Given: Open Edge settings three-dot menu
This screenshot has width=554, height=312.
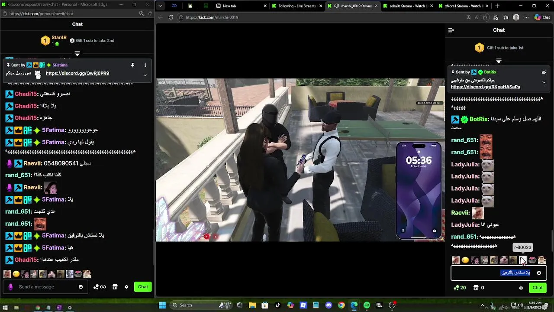Looking at the screenshot, I should pyautogui.click(x=526, y=17).
